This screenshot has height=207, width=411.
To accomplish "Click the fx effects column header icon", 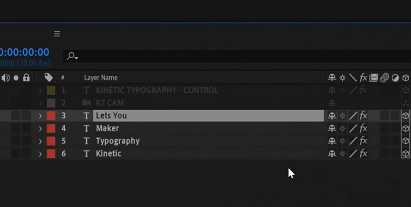I will tap(363, 77).
